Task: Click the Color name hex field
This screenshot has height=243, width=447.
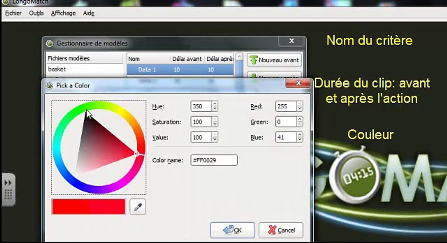Action: tap(214, 160)
